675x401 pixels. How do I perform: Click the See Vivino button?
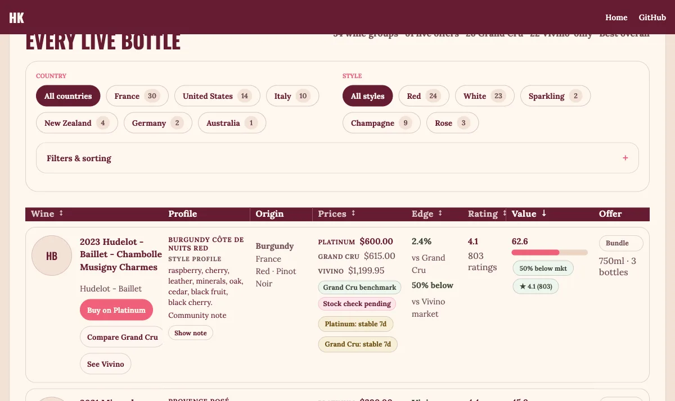(106, 364)
